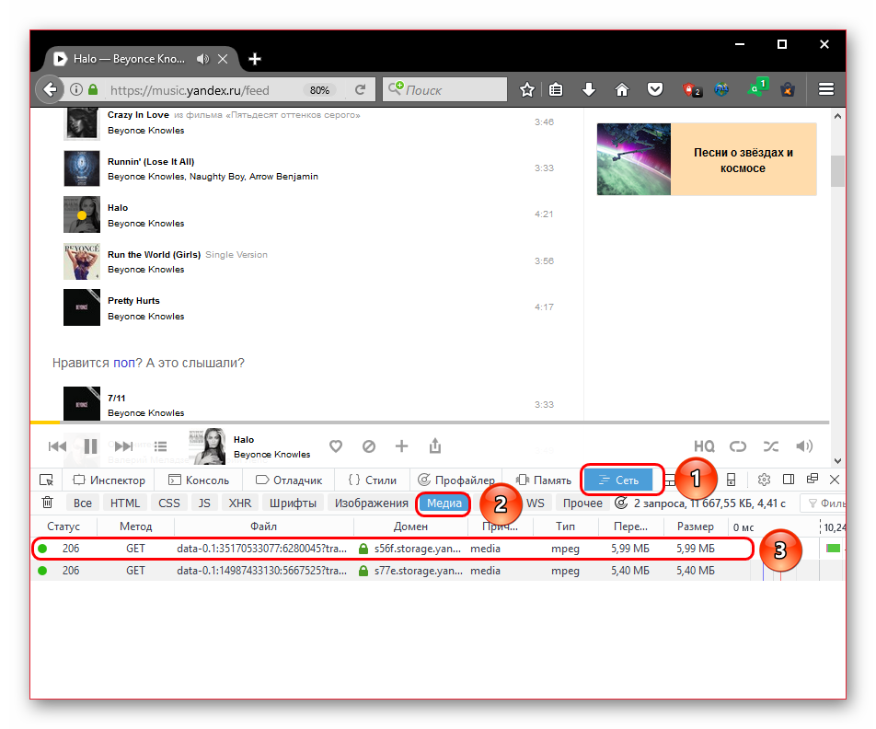Image resolution: width=876 pixels, height=729 pixels.
Task: Bookmark this page with the star icon
Action: coord(527,89)
